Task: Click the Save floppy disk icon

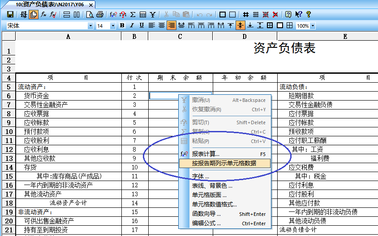Action: pyautogui.click(x=10, y=14)
